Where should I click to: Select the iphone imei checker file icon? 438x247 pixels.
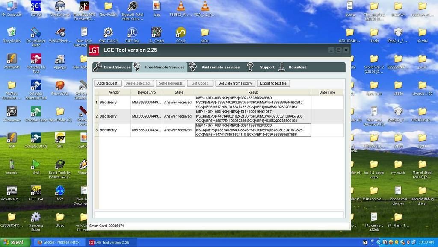(398, 195)
